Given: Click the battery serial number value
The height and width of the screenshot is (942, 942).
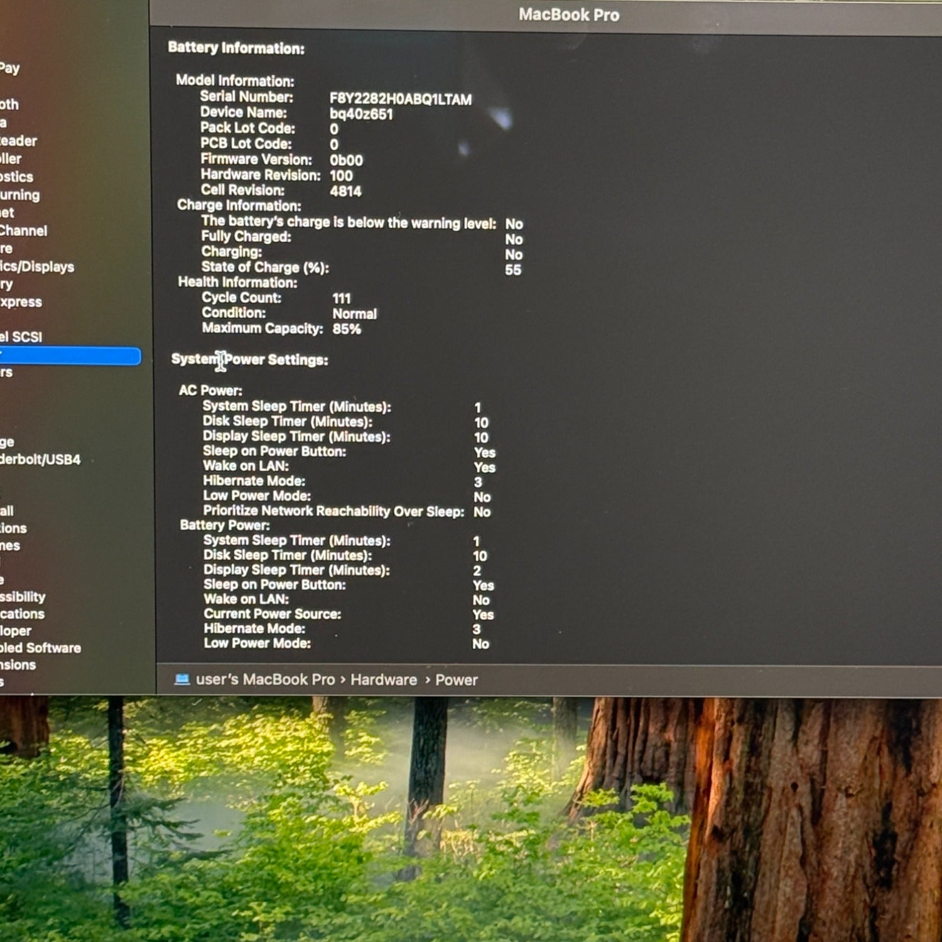Looking at the screenshot, I should [400, 99].
